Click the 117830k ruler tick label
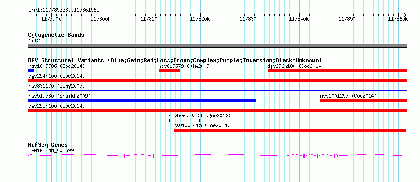Viewport: 420px width, 182px height. [x=249, y=19]
